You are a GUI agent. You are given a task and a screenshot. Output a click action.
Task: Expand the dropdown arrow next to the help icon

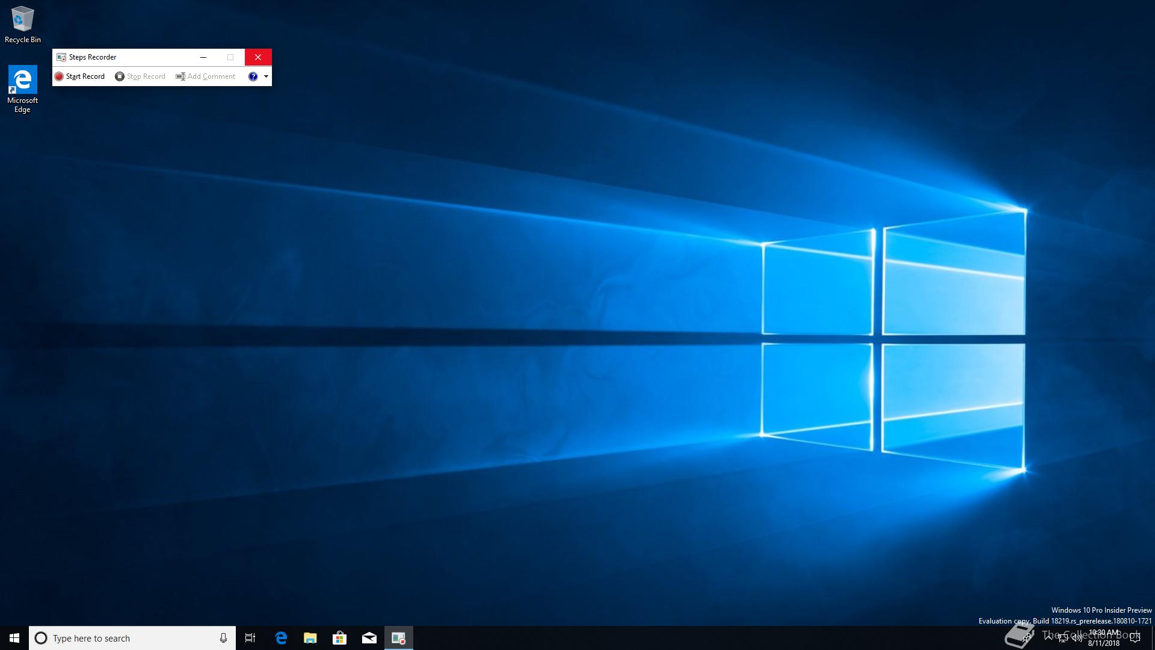(266, 76)
